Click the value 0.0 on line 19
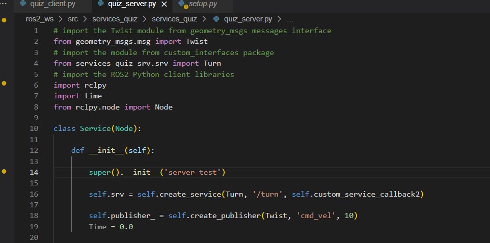 point(126,226)
